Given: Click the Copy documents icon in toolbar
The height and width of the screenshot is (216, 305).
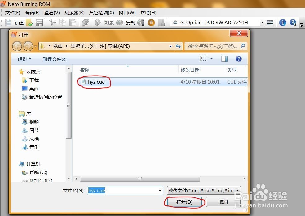Looking at the screenshot, I should click(63, 23).
